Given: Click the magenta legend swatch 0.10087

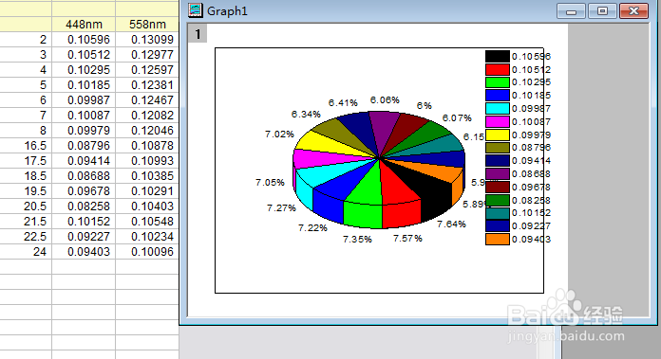Looking at the screenshot, I should [x=498, y=121].
